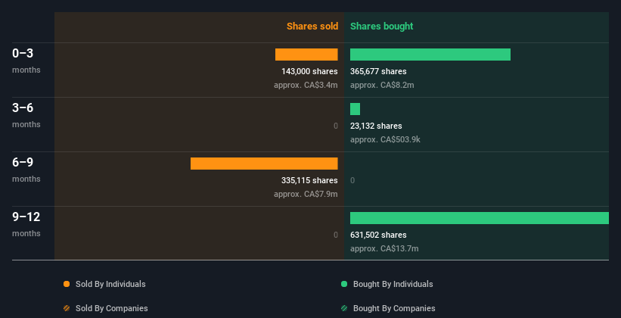Viewport: 621px width, 318px height.
Task: Click the approx. CA$13.7m amount
Action: tap(384, 248)
